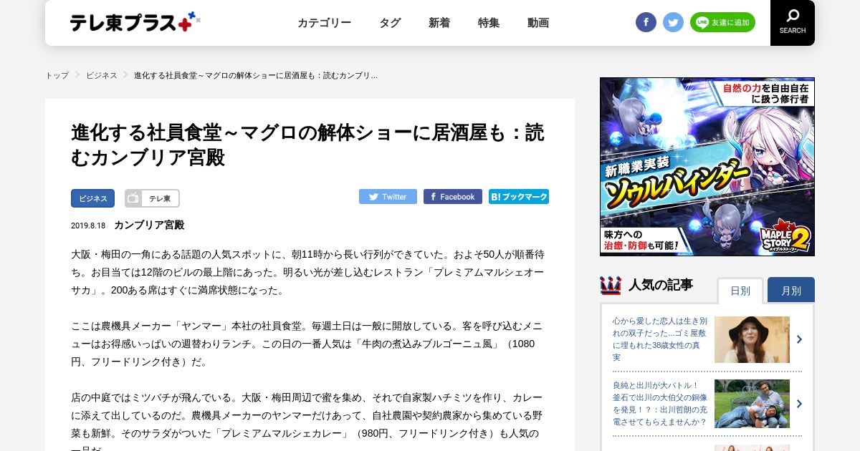This screenshot has height=451, width=860.
Task: Open article 良純と出川が大バトル
Action: click(x=660, y=404)
